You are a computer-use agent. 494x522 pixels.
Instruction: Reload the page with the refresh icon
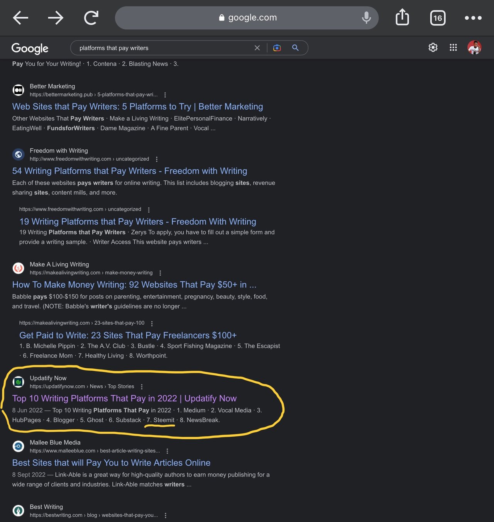click(x=91, y=18)
